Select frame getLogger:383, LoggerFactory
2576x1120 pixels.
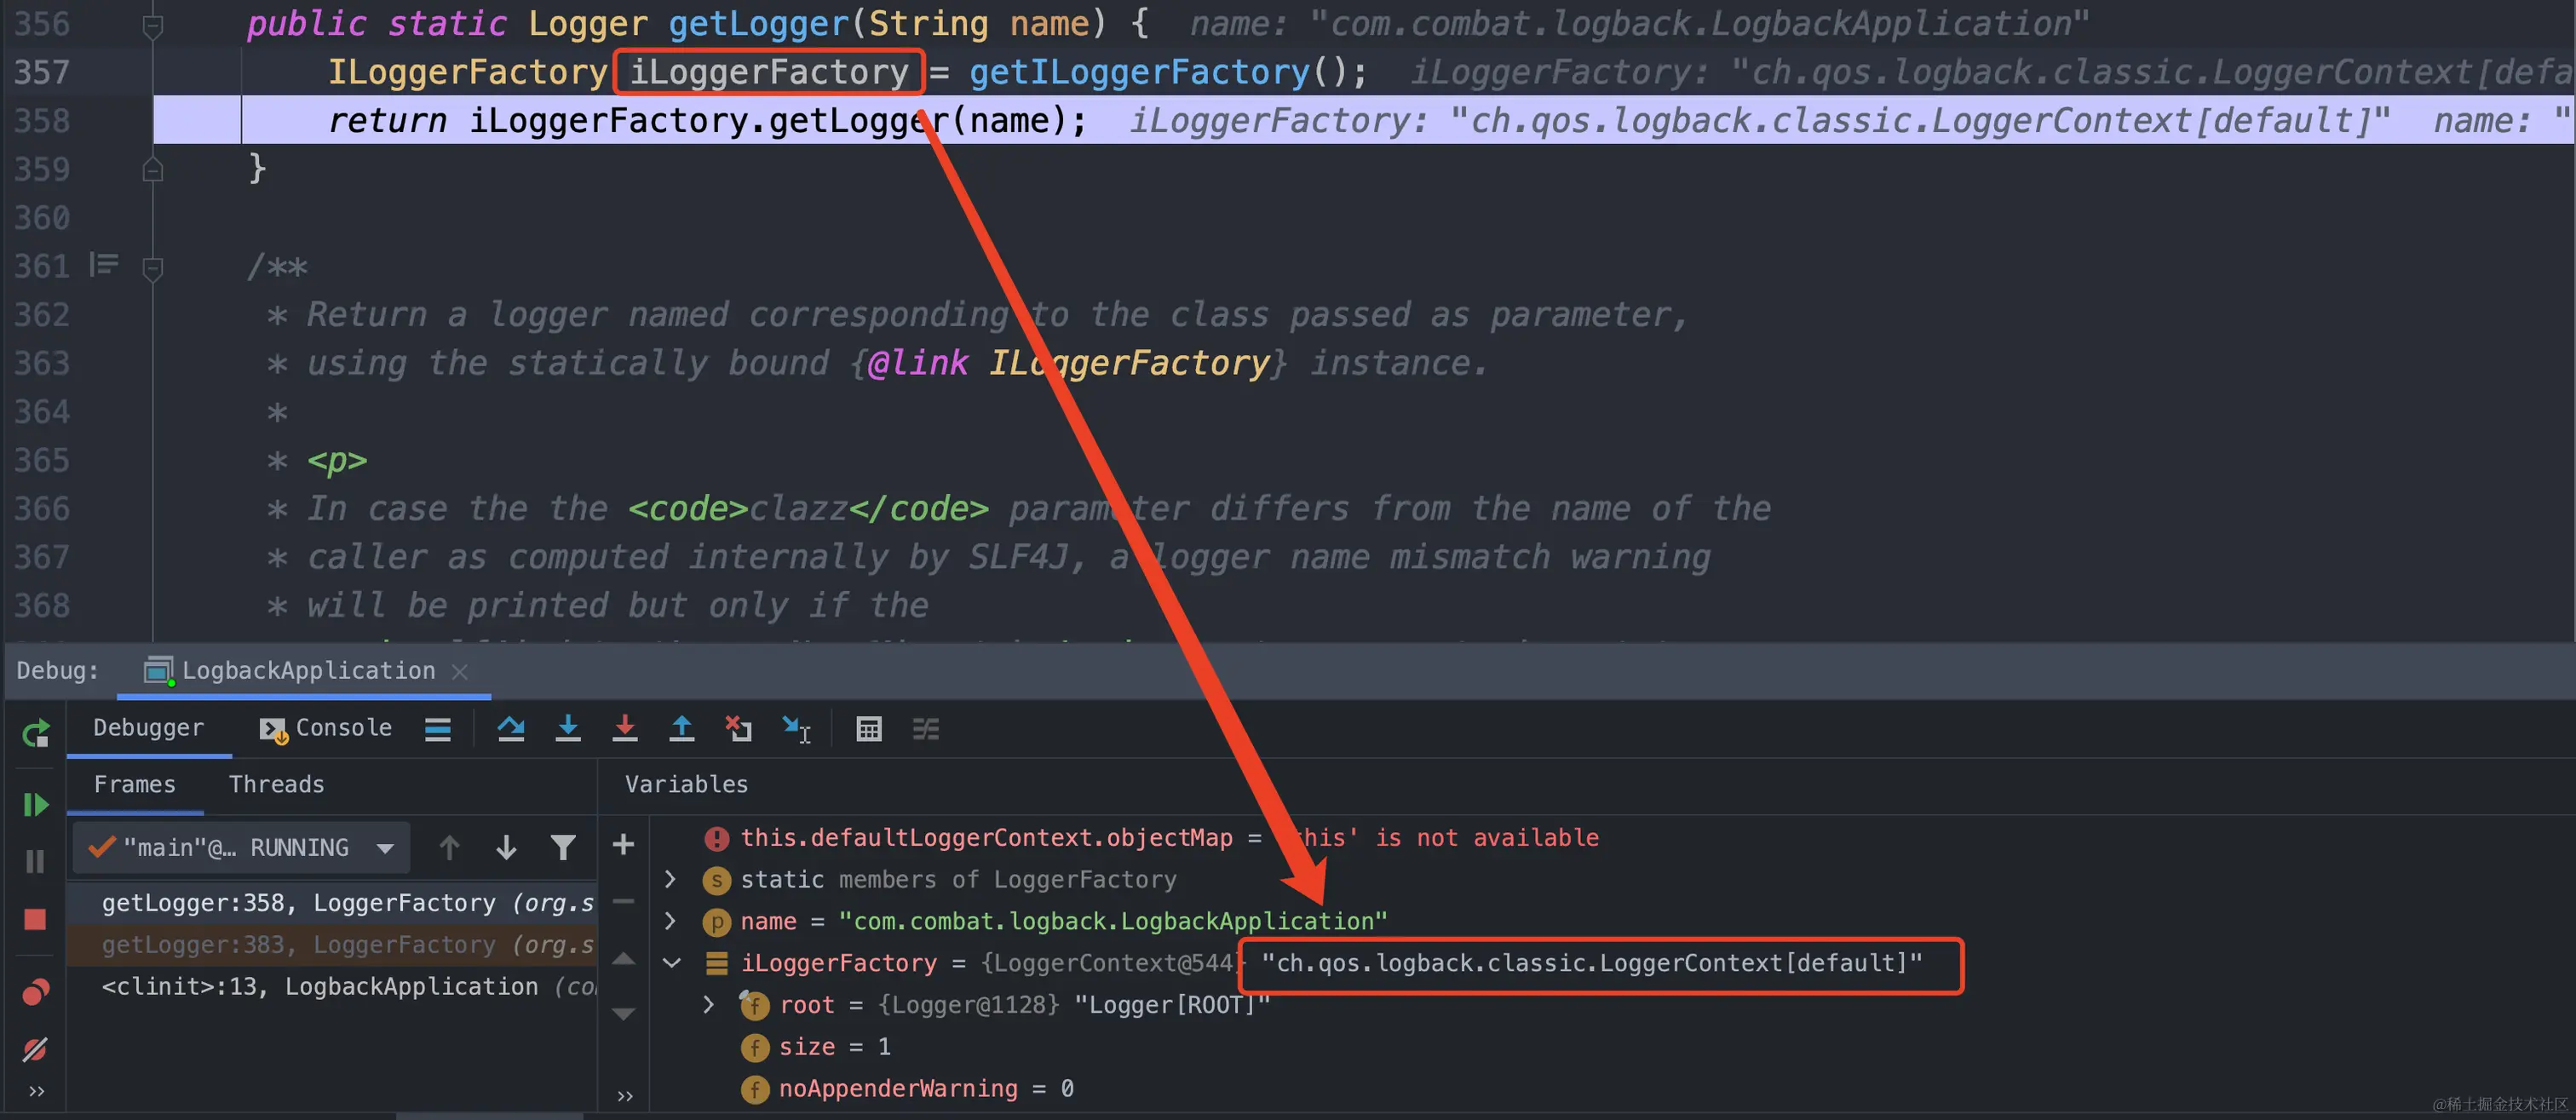332,945
